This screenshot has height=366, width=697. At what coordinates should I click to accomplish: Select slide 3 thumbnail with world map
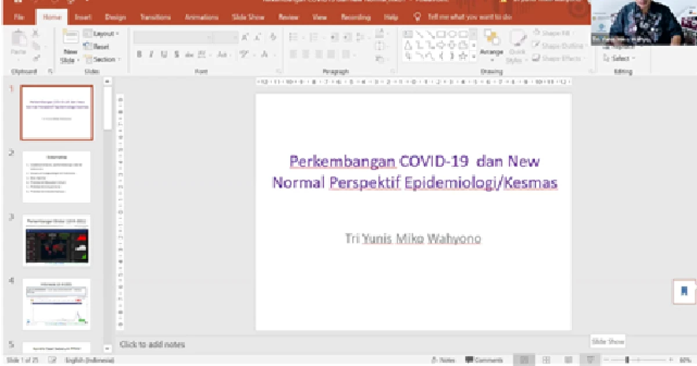(x=56, y=241)
